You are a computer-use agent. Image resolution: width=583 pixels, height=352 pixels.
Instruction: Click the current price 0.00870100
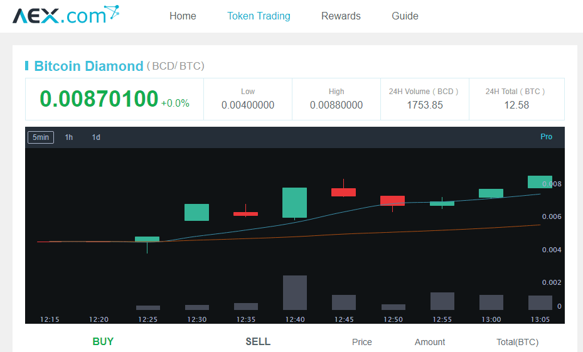coord(99,99)
